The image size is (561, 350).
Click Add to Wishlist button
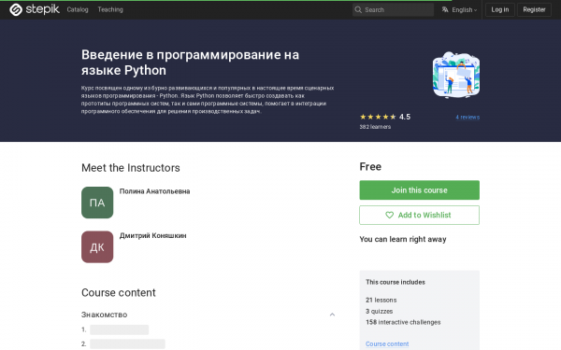419,215
